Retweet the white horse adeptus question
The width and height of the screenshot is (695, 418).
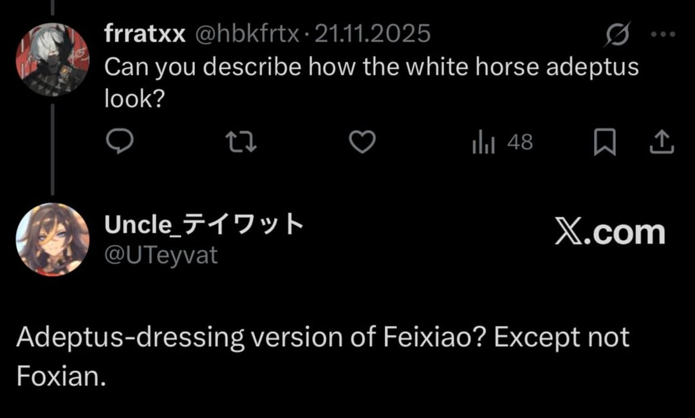(243, 142)
